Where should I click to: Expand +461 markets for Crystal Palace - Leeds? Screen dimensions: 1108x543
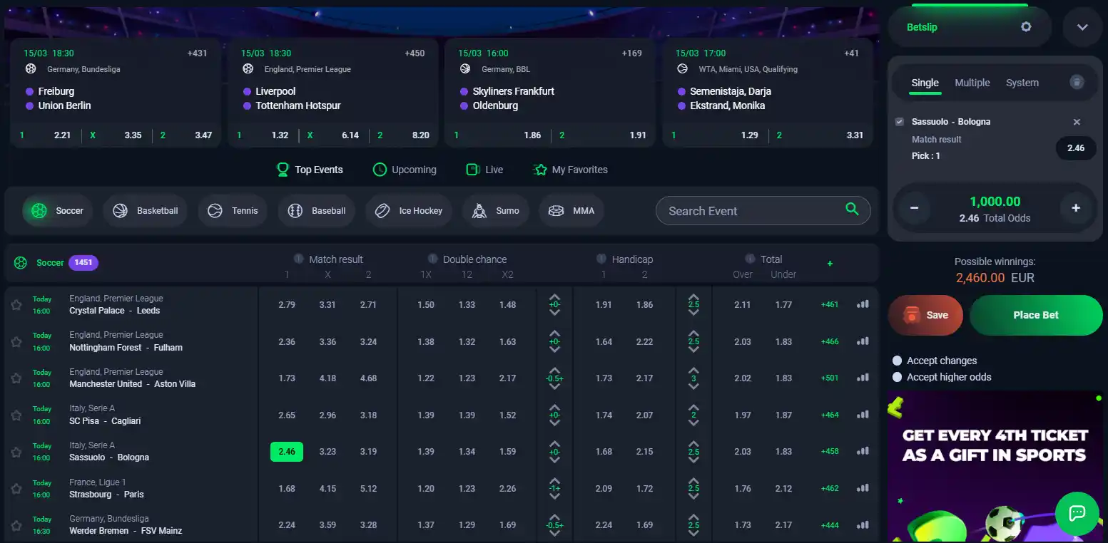(830, 305)
